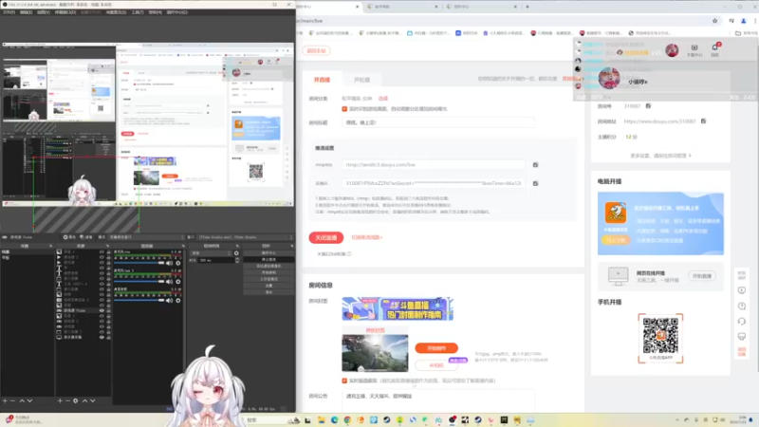This screenshot has height=427, width=759.
Task: Adjust the transition duration stepper arrows
Action: tap(237, 260)
